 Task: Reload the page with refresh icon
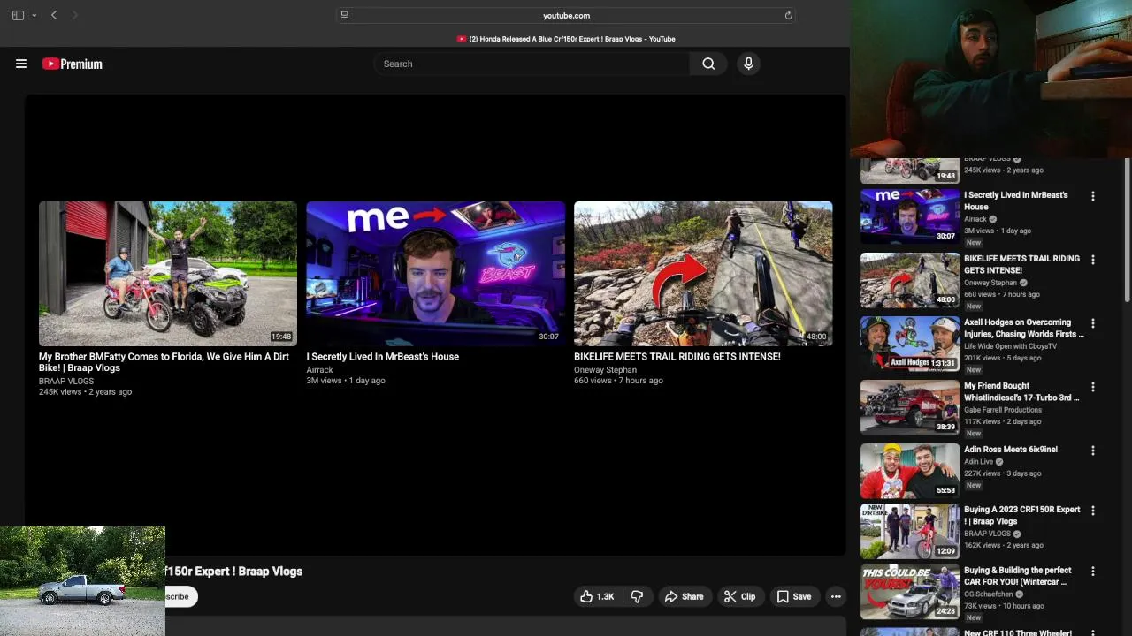pyautogui.click(x=788, y=15)
